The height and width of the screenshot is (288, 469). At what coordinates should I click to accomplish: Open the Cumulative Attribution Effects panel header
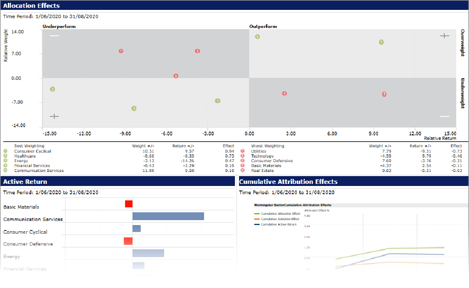click(288, 181)
